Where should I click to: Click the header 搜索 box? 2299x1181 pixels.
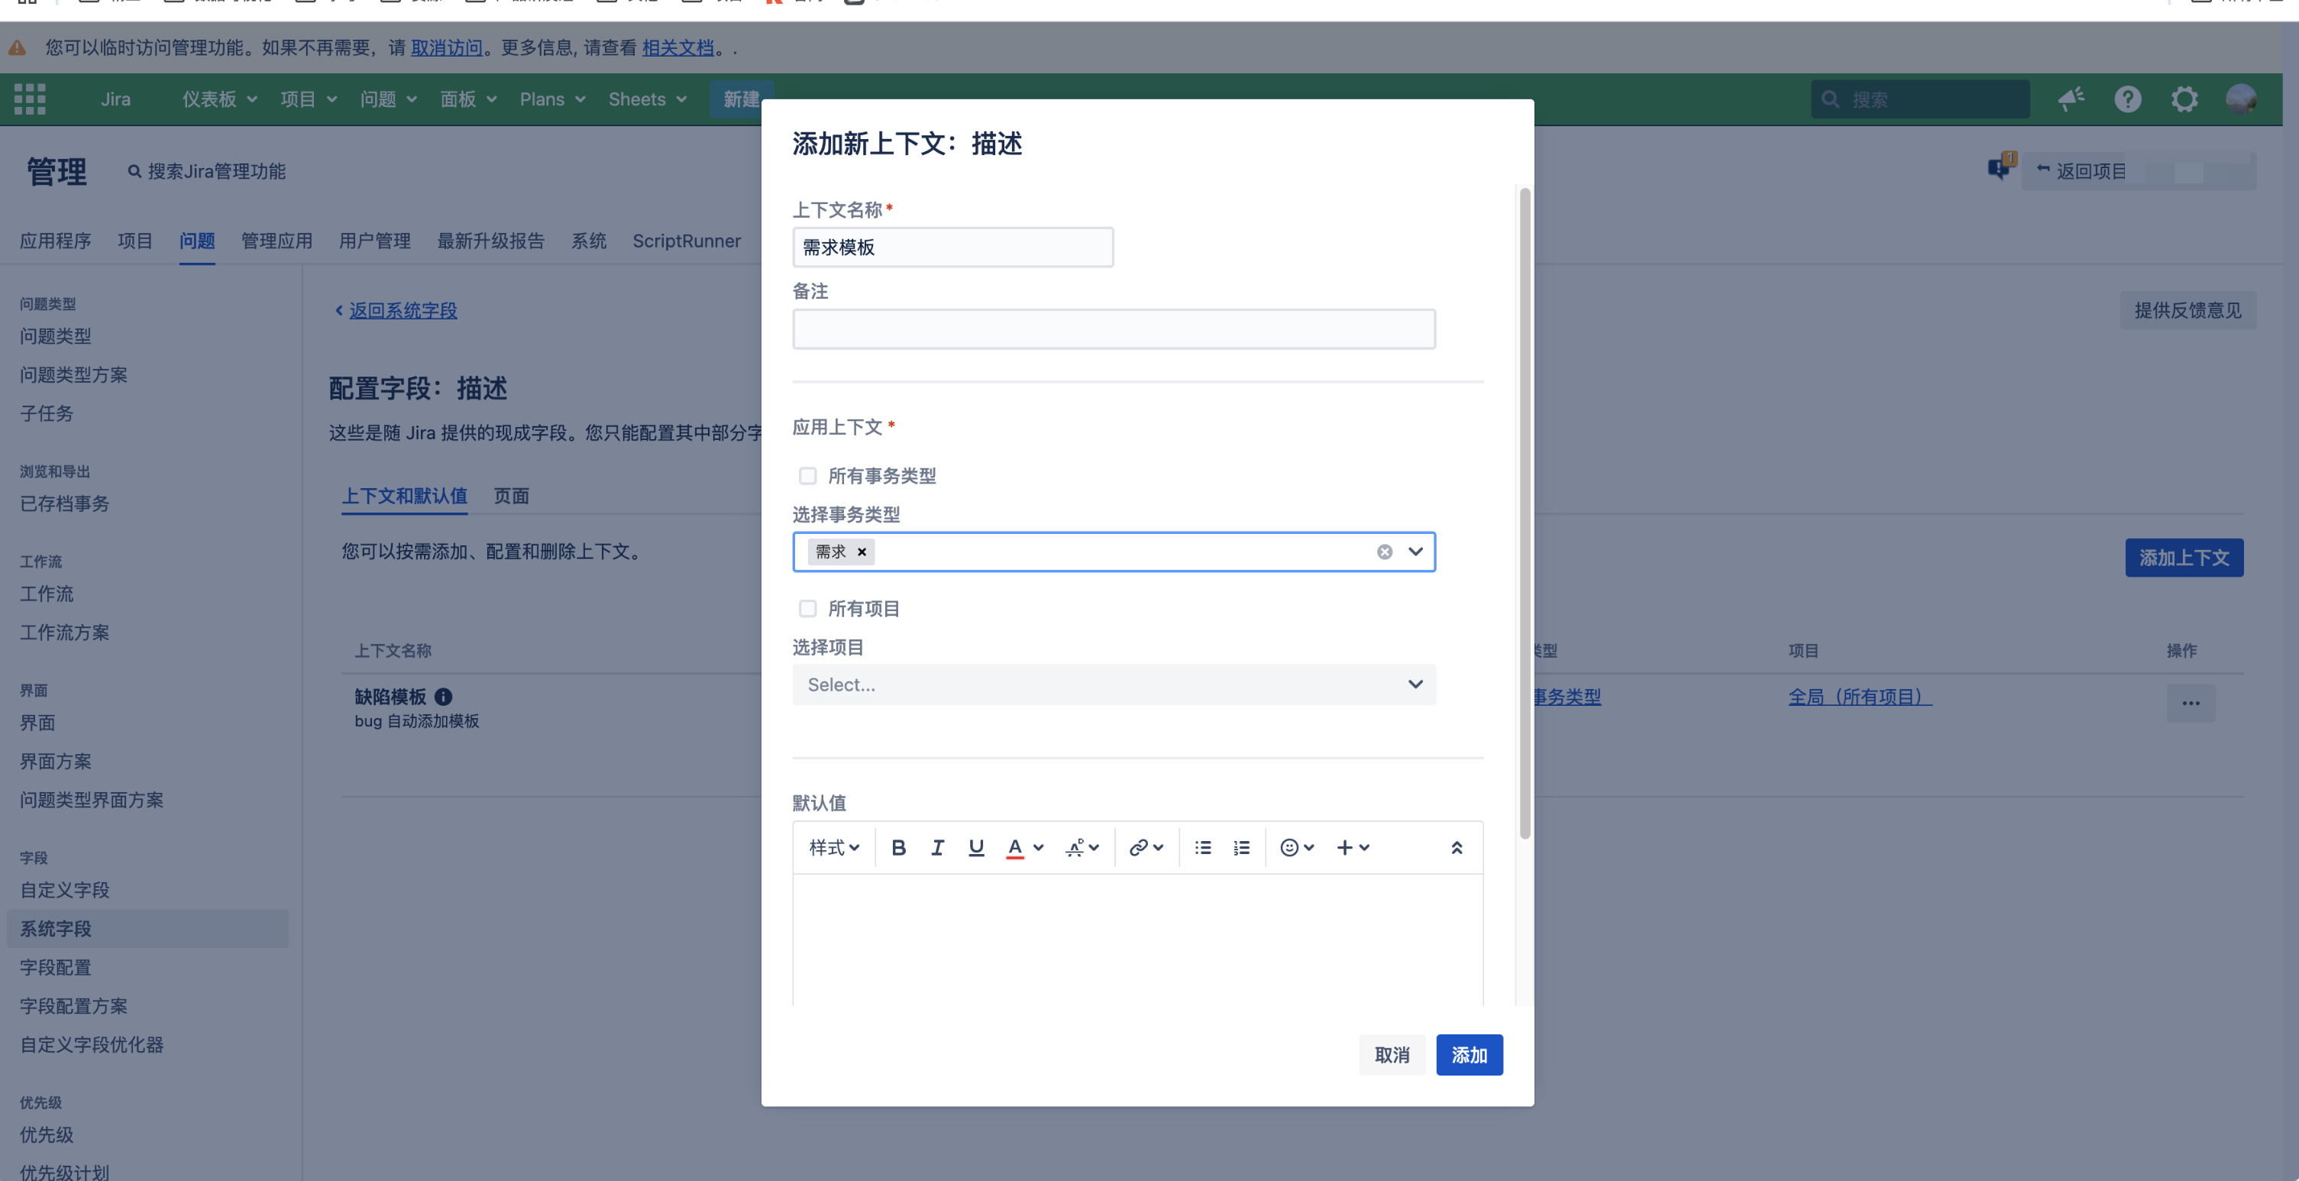1919,99
